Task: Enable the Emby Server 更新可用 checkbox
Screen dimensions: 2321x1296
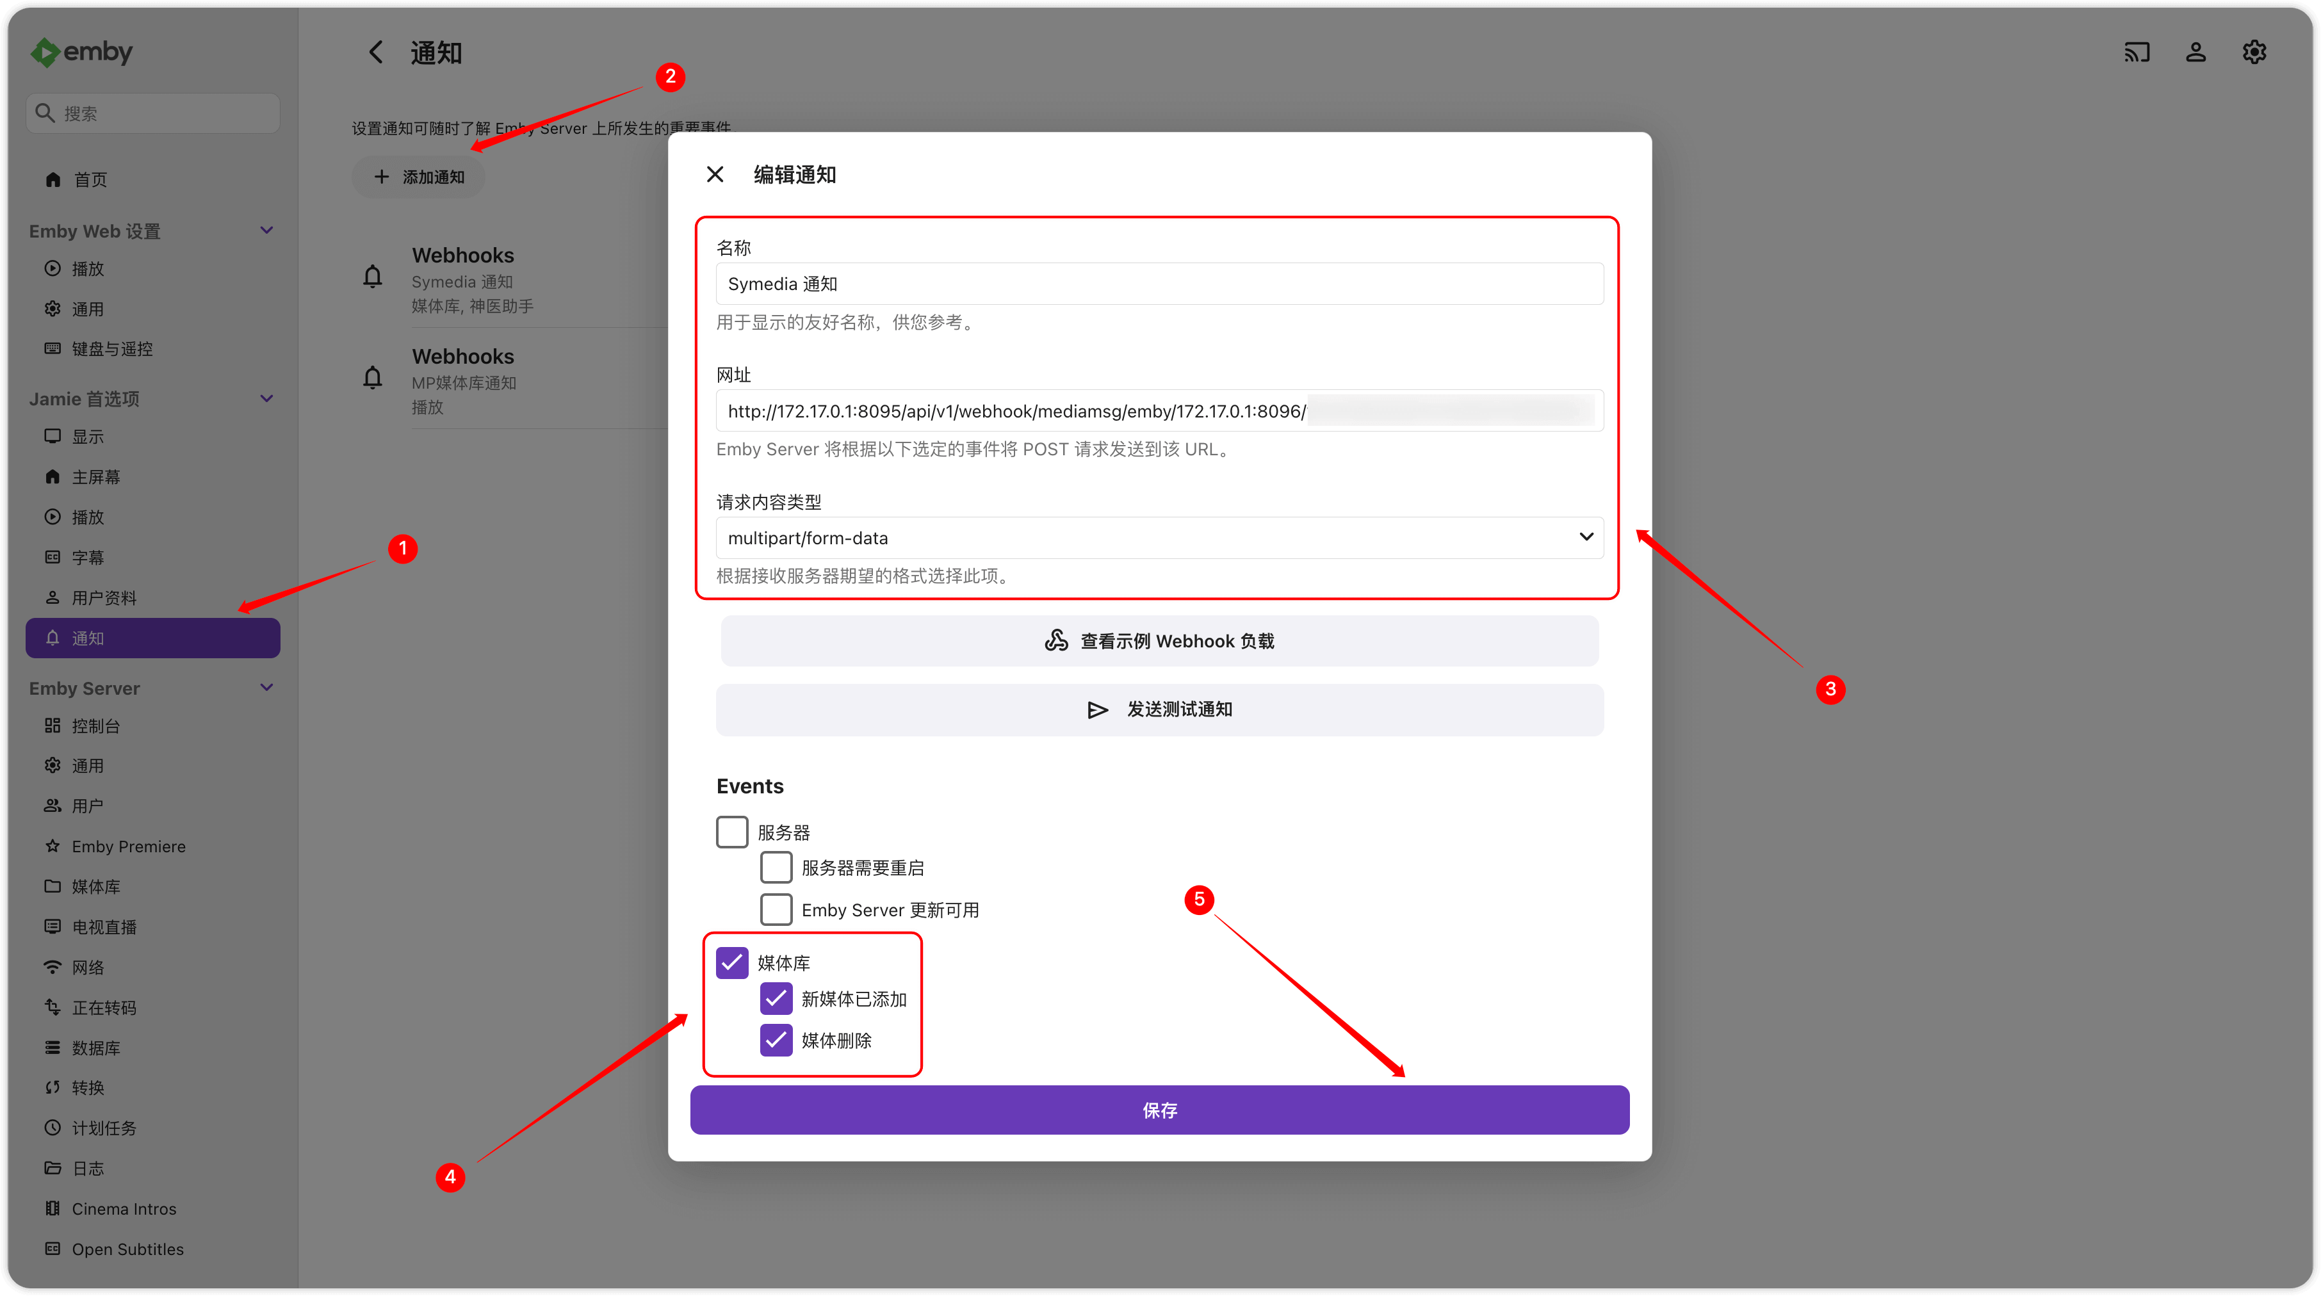Action: coord(776,909)
